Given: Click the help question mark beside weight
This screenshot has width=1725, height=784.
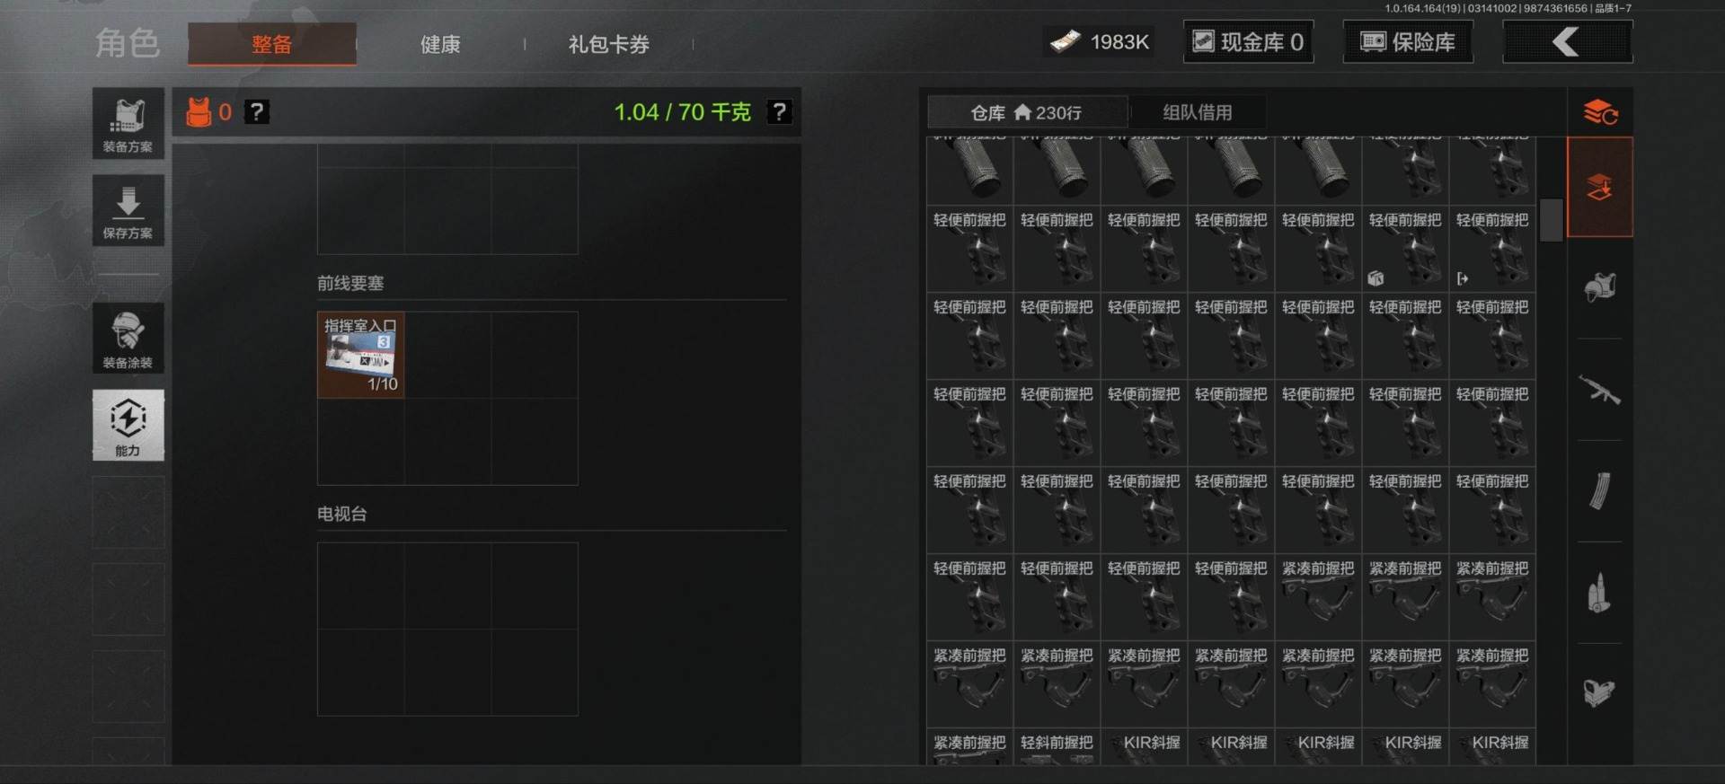Looking at the screenshot, I should (x=779, y=112).
